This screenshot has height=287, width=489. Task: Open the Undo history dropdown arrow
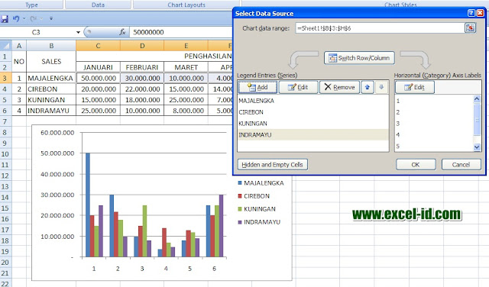click(24, 19)
